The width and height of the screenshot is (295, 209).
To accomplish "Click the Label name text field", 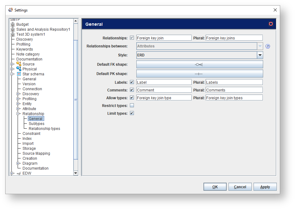I will (164, 82).
